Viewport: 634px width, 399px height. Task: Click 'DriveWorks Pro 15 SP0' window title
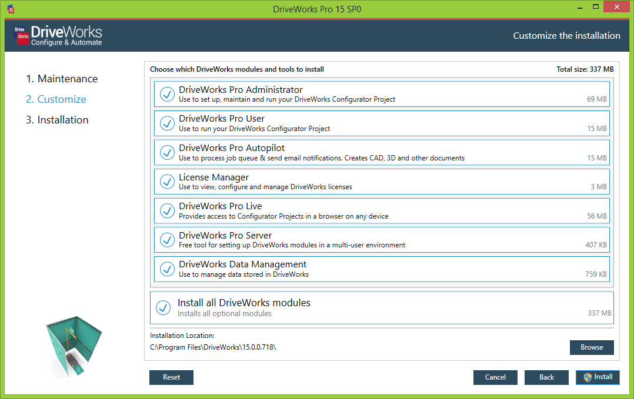pos(317,9)
